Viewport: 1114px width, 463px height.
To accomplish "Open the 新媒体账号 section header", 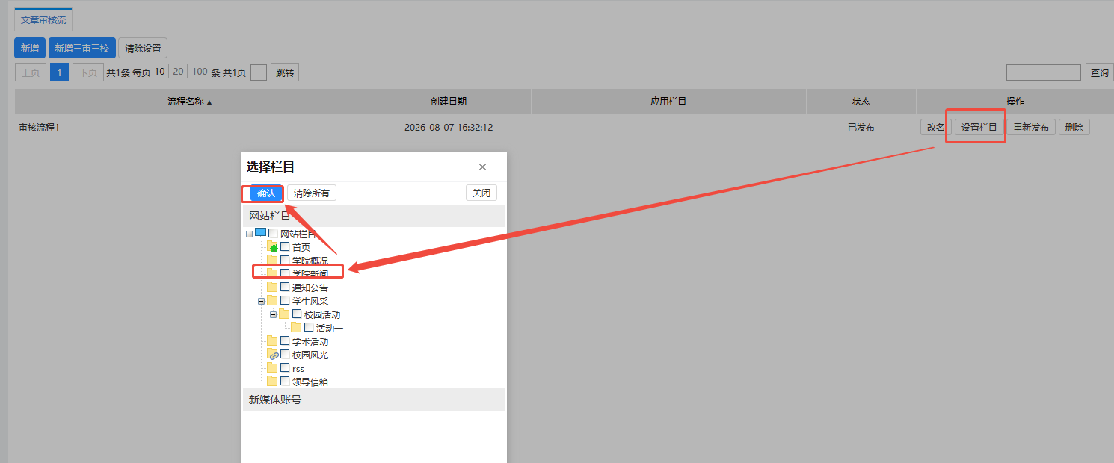I will pyautogui.click(x=374, y=400).
